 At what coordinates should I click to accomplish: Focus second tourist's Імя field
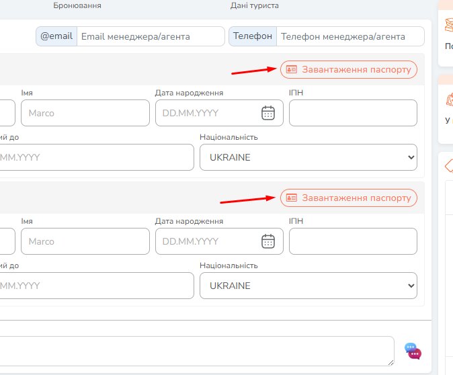[x=85, y=241]
